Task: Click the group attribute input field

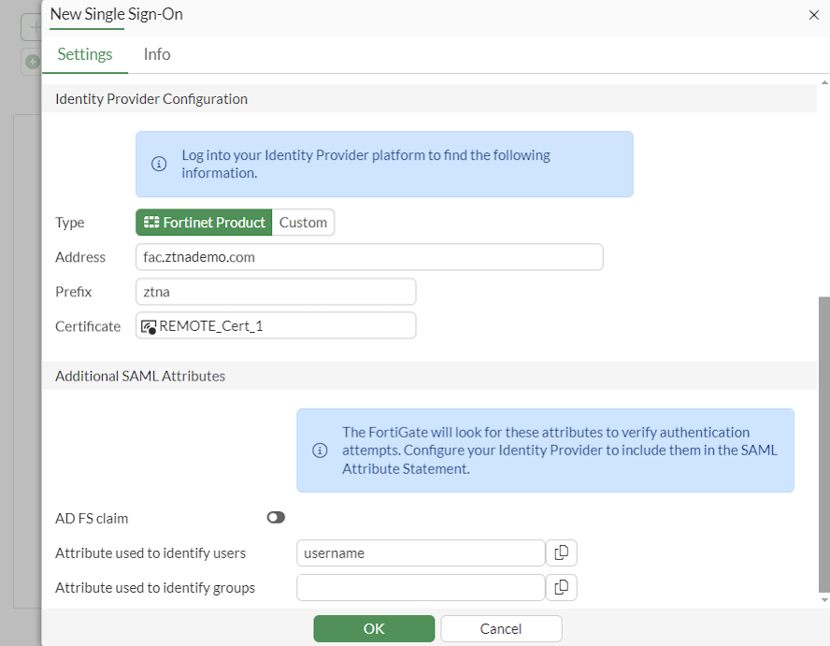Action: pos(421,587)
